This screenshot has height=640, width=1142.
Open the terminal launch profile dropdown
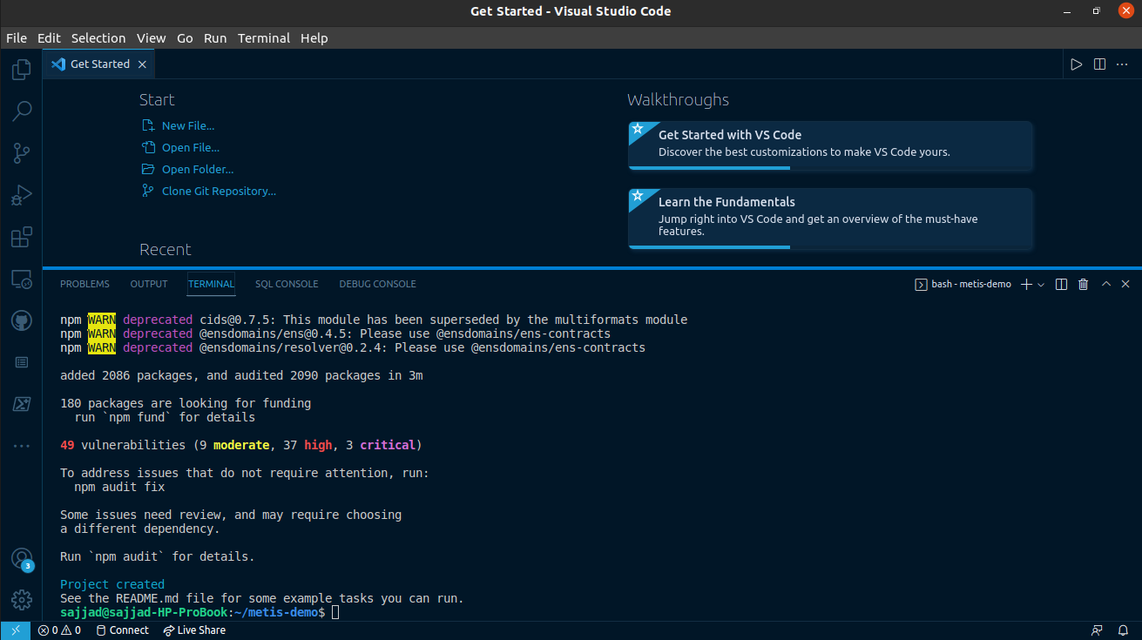pos(1041,284)
